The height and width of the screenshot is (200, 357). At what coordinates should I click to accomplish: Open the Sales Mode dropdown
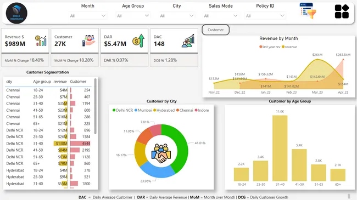coord(221,16)
